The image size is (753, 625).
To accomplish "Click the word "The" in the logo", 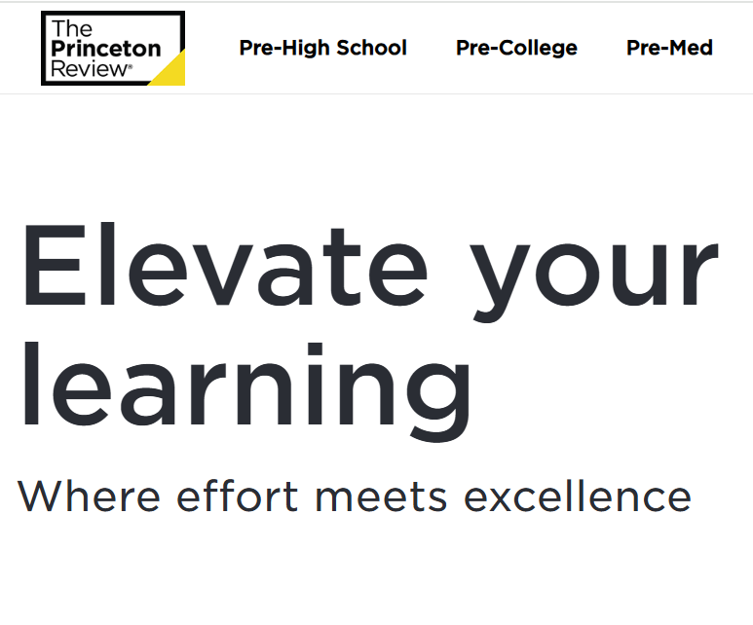I will click(x=72, y=30).
